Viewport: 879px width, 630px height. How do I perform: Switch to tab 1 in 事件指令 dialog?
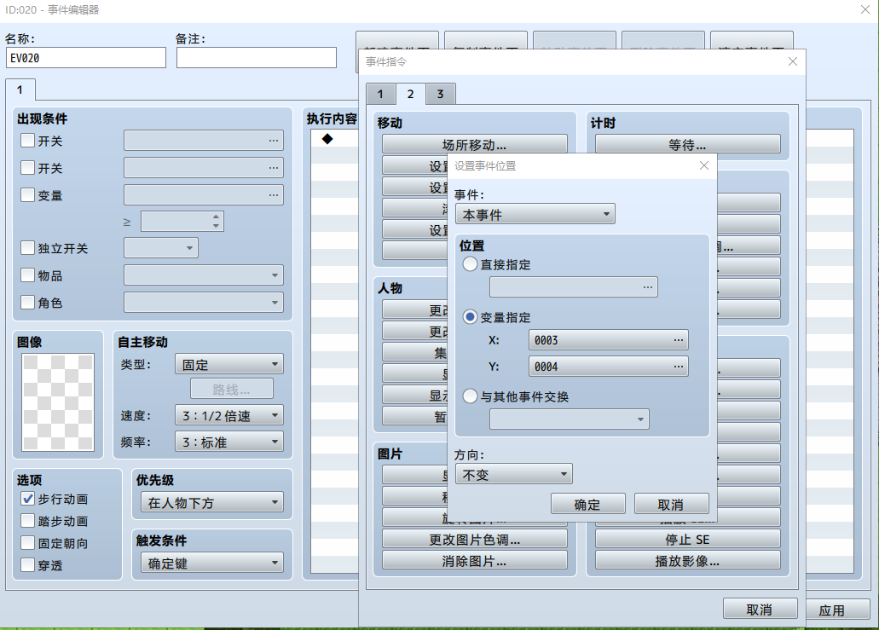[x=380, y=94]
